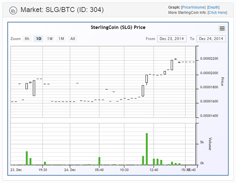Click the market chart icon beside title
This screenshot has height=183, width=236.
13,10
